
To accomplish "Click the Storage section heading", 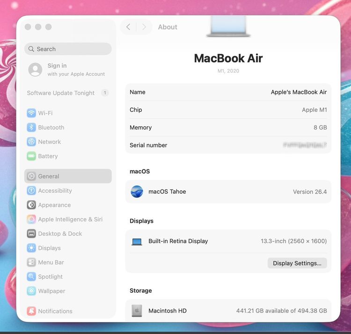I will [140, 290].
